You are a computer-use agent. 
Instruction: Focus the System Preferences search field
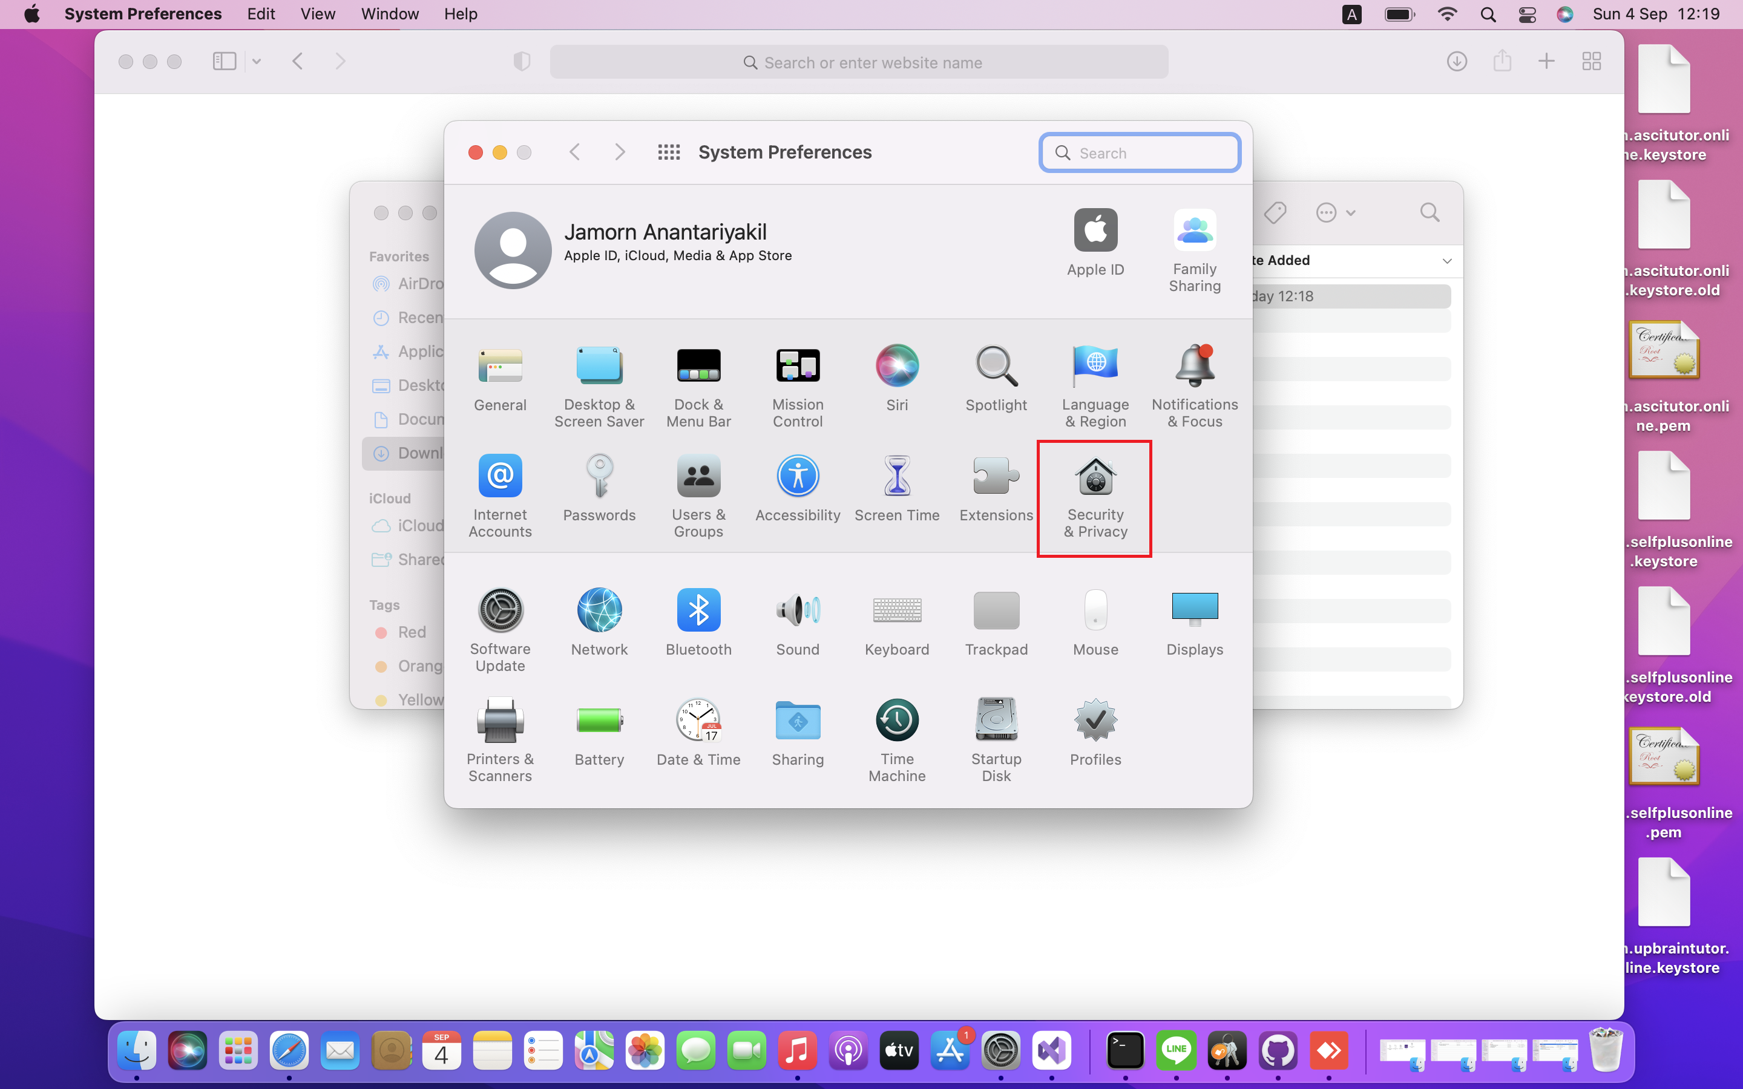[x=1140, y=152]
